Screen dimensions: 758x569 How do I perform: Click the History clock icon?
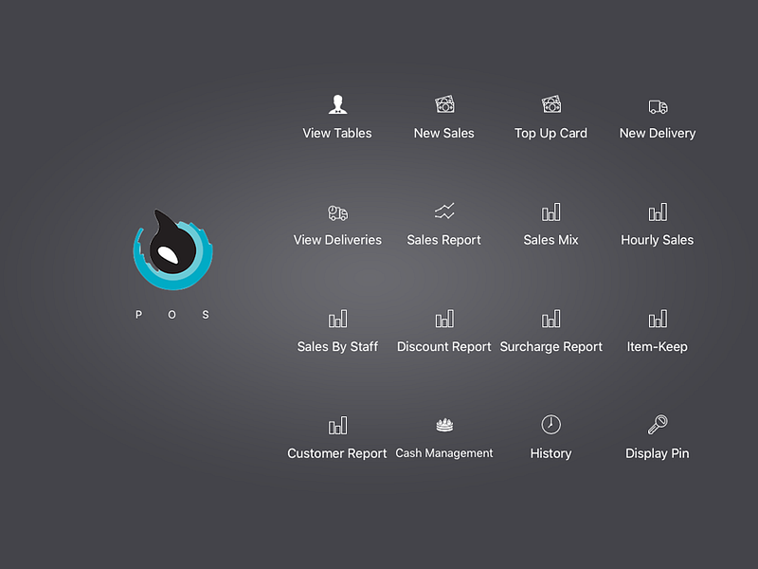551,424
